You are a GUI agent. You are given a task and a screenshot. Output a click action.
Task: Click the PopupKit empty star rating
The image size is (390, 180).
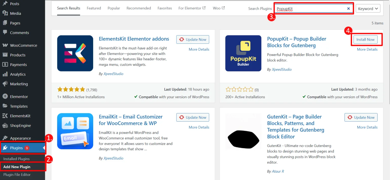click(239, 89)
